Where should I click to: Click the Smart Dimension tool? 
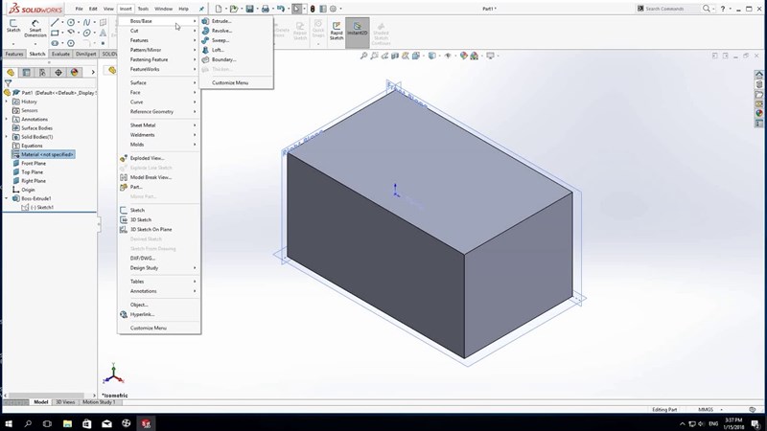point(35,27)
